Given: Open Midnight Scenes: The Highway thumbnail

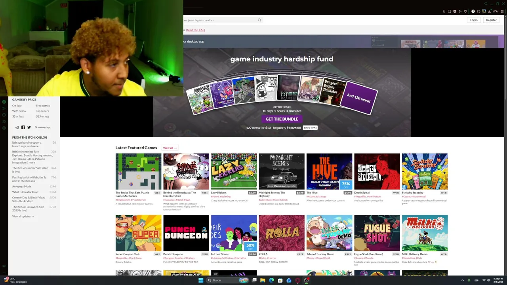Looking at the screenshot, I should (282, 171).
